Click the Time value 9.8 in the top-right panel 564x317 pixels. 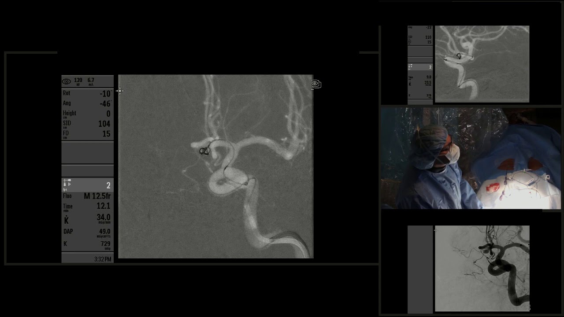tap(429, 77)
